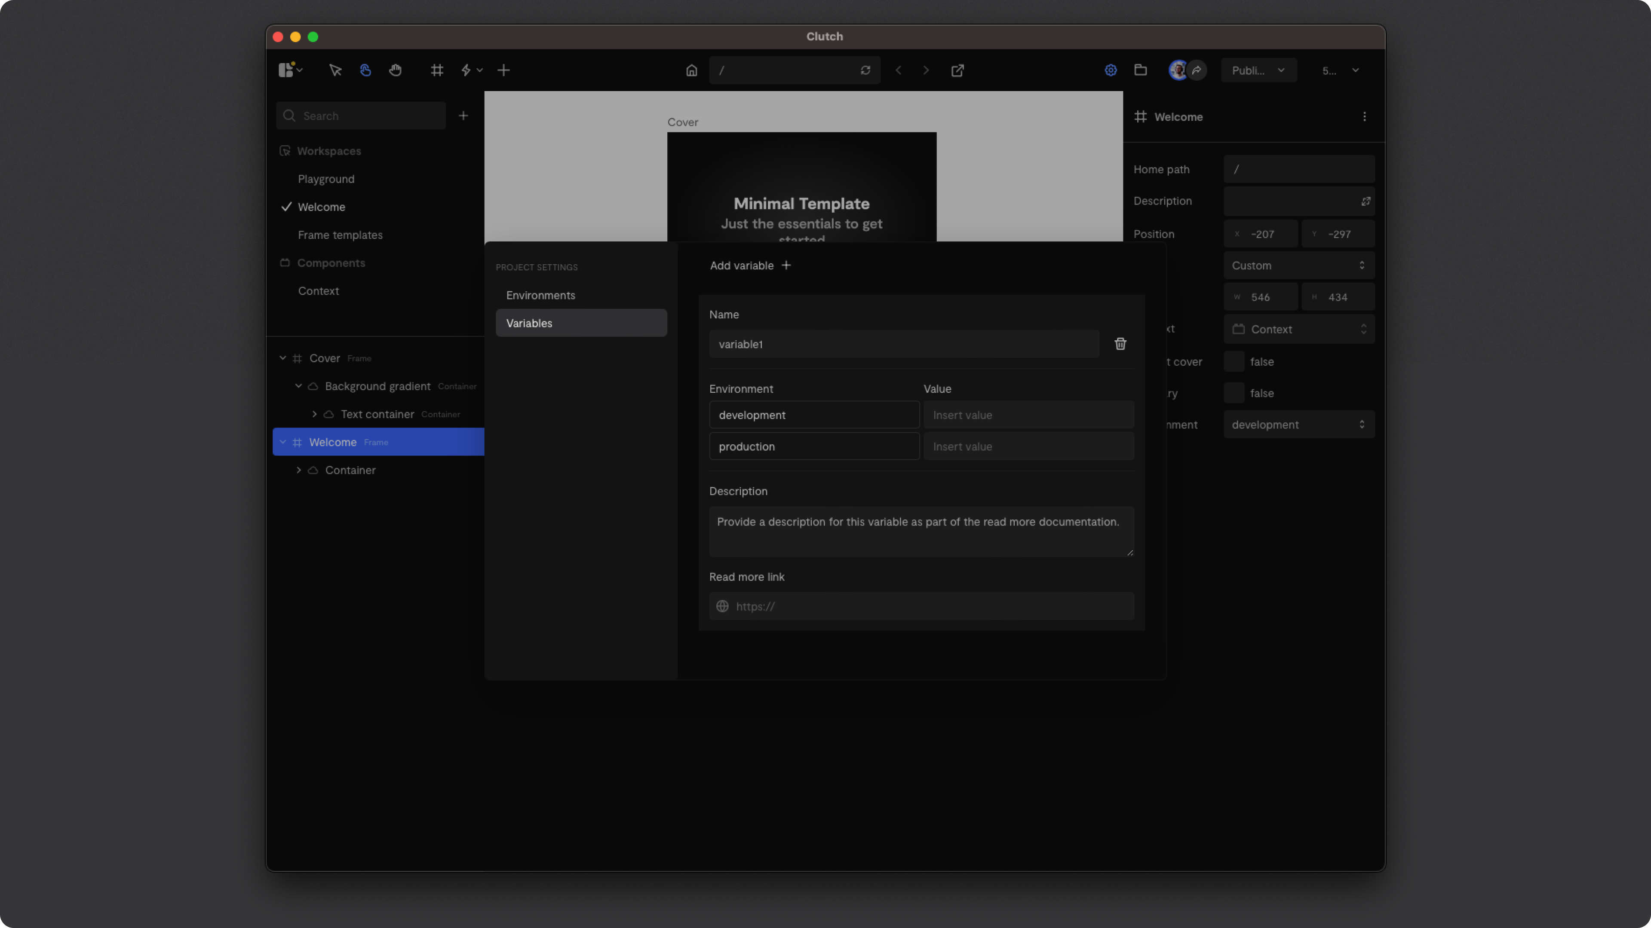
Task: Click the home icon in the address bar
Action: click(691, 70)
